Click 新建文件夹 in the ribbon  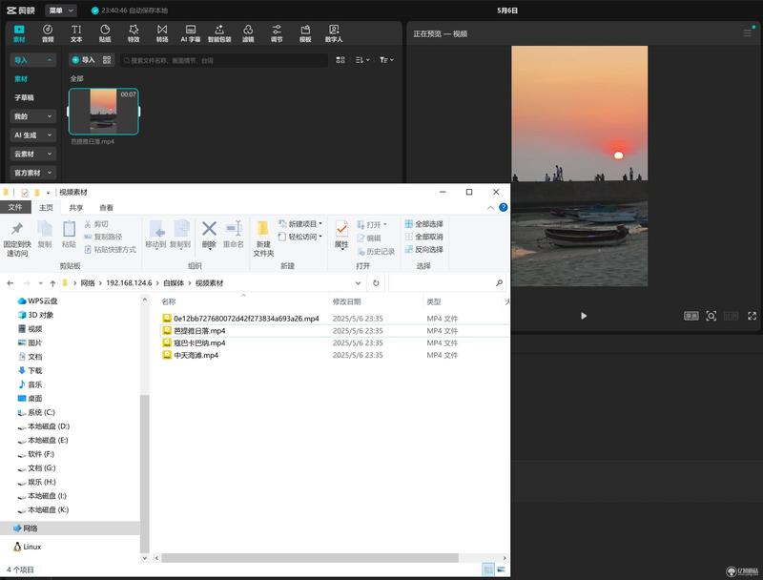263,238
